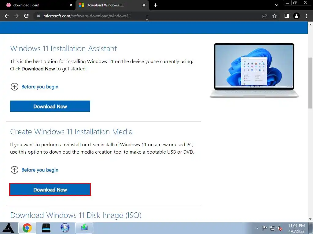Image resolution: width=313 pixels, height=234 pixels.
Task: Go back using the browser back arrow
Action: coord(7,16)
